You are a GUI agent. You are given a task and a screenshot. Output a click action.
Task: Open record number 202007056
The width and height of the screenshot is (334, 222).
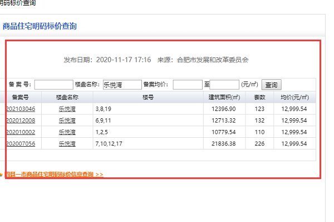(21, 143)
